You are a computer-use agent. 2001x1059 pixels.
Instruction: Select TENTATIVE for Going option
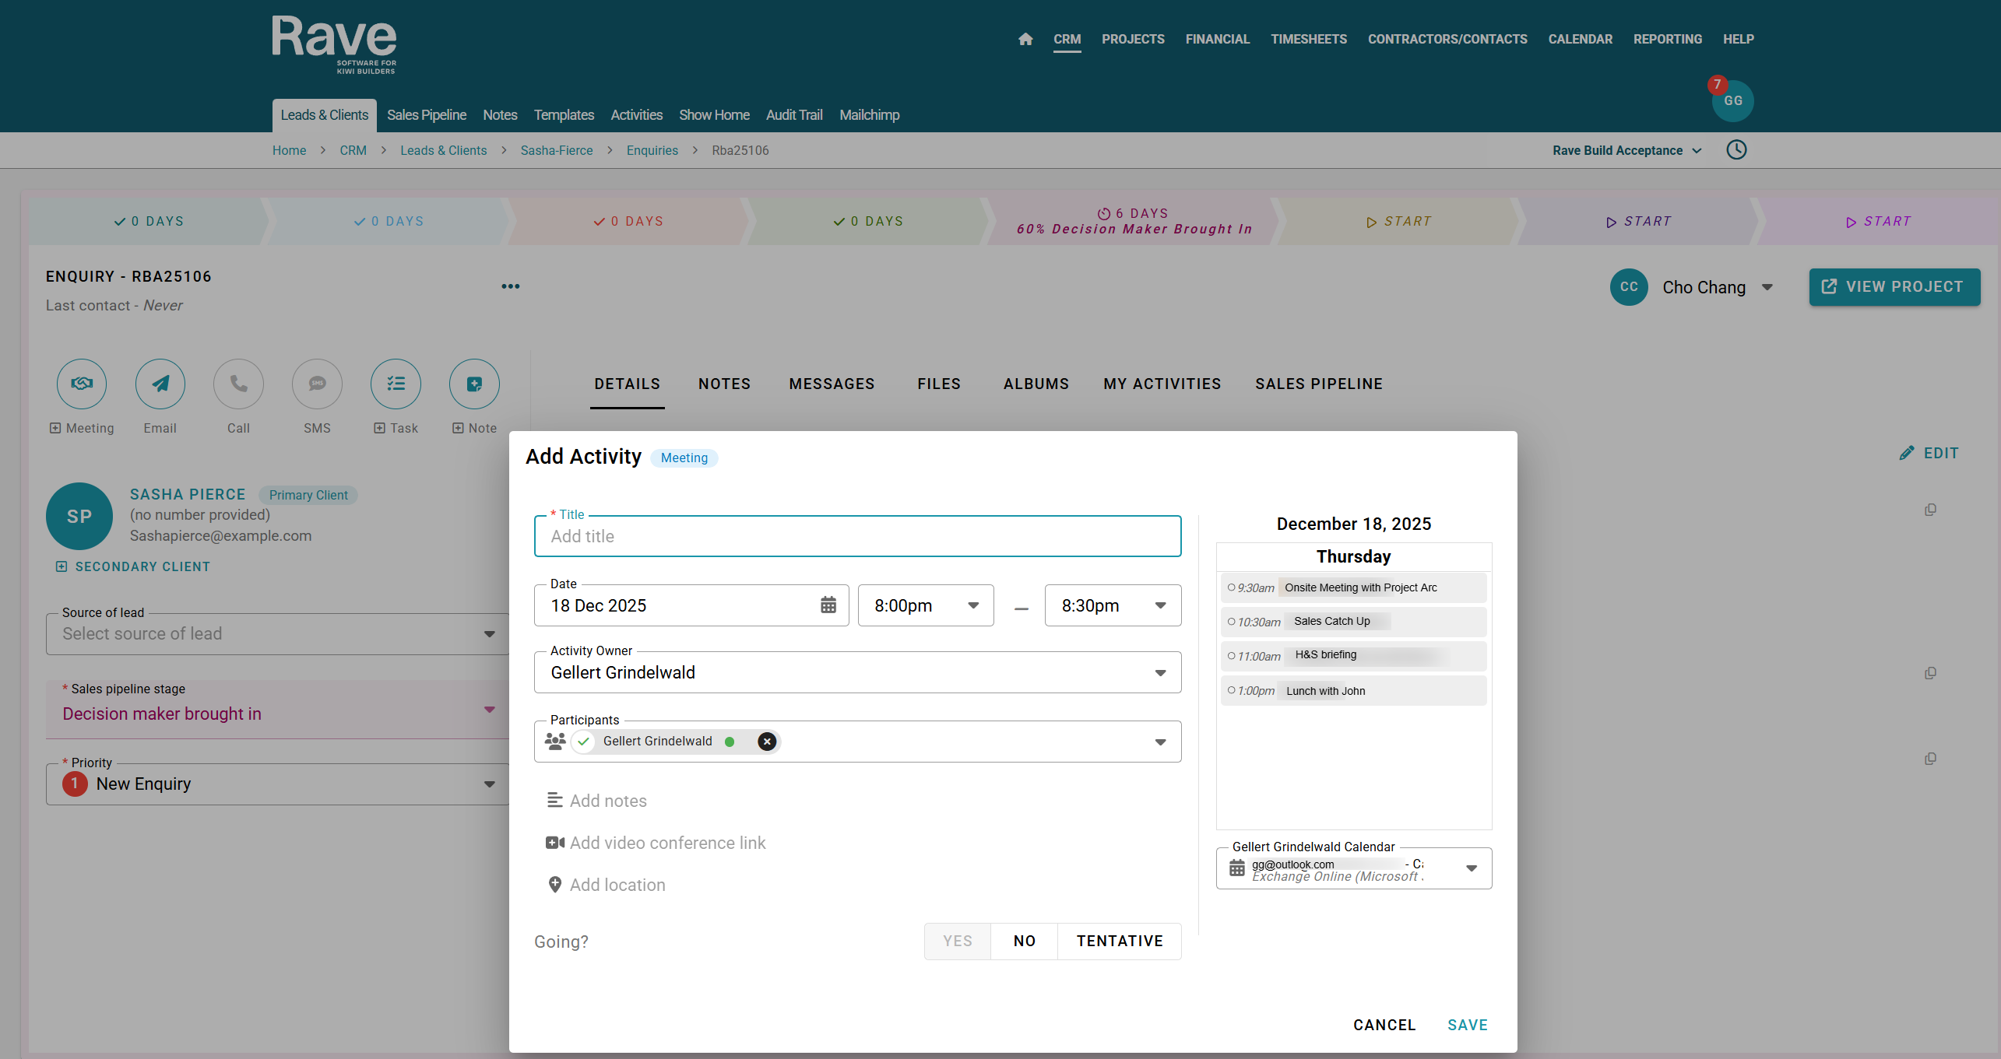tap(1119, 942)
